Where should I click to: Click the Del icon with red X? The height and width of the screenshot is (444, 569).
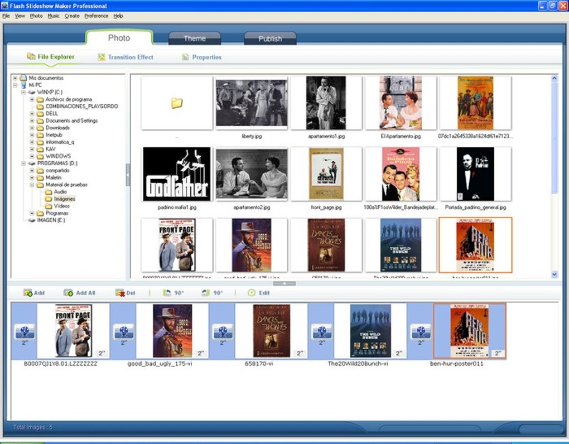click(x=120, y=293)
